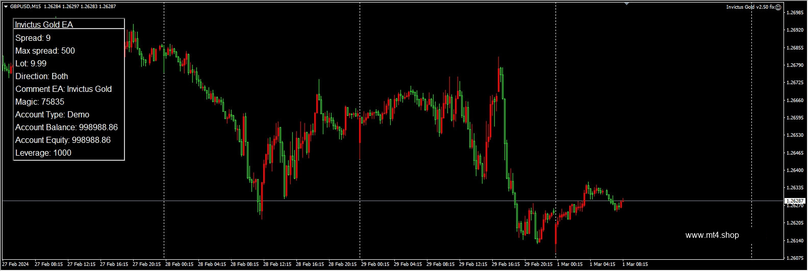Click the 29 Feb 20:15 time label

539,264
